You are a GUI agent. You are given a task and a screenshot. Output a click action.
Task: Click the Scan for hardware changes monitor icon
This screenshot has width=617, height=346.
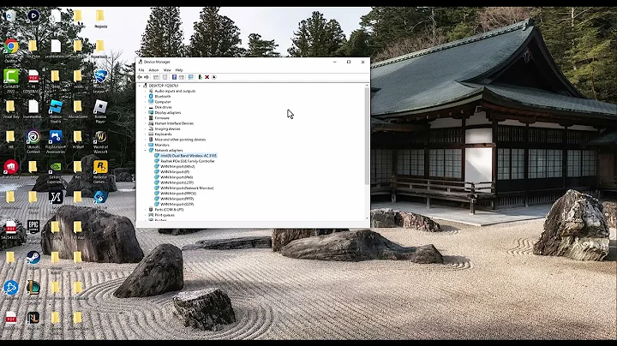(191, 77)
